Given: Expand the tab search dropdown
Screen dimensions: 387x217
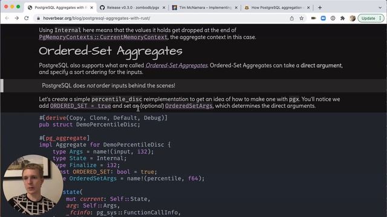Looking at the screenshot, I should pyautogui.click(x=380, y=8).
